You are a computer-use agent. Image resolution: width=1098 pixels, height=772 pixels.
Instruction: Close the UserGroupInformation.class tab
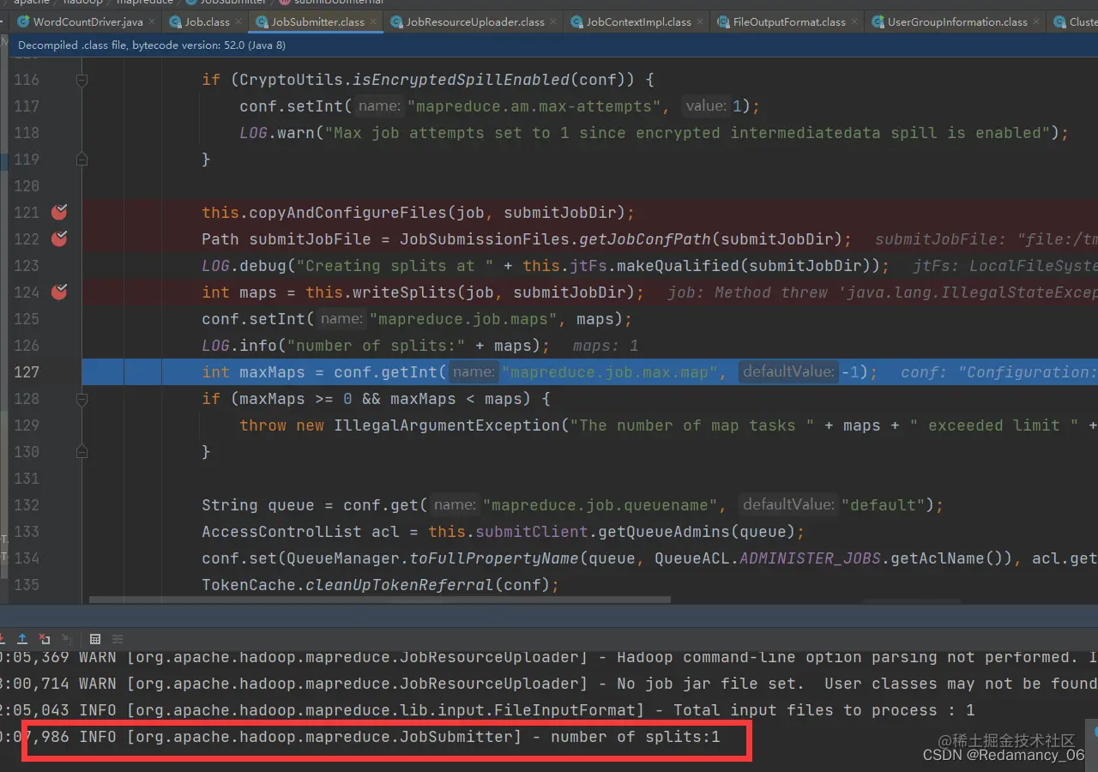(x=1036, y=22)
